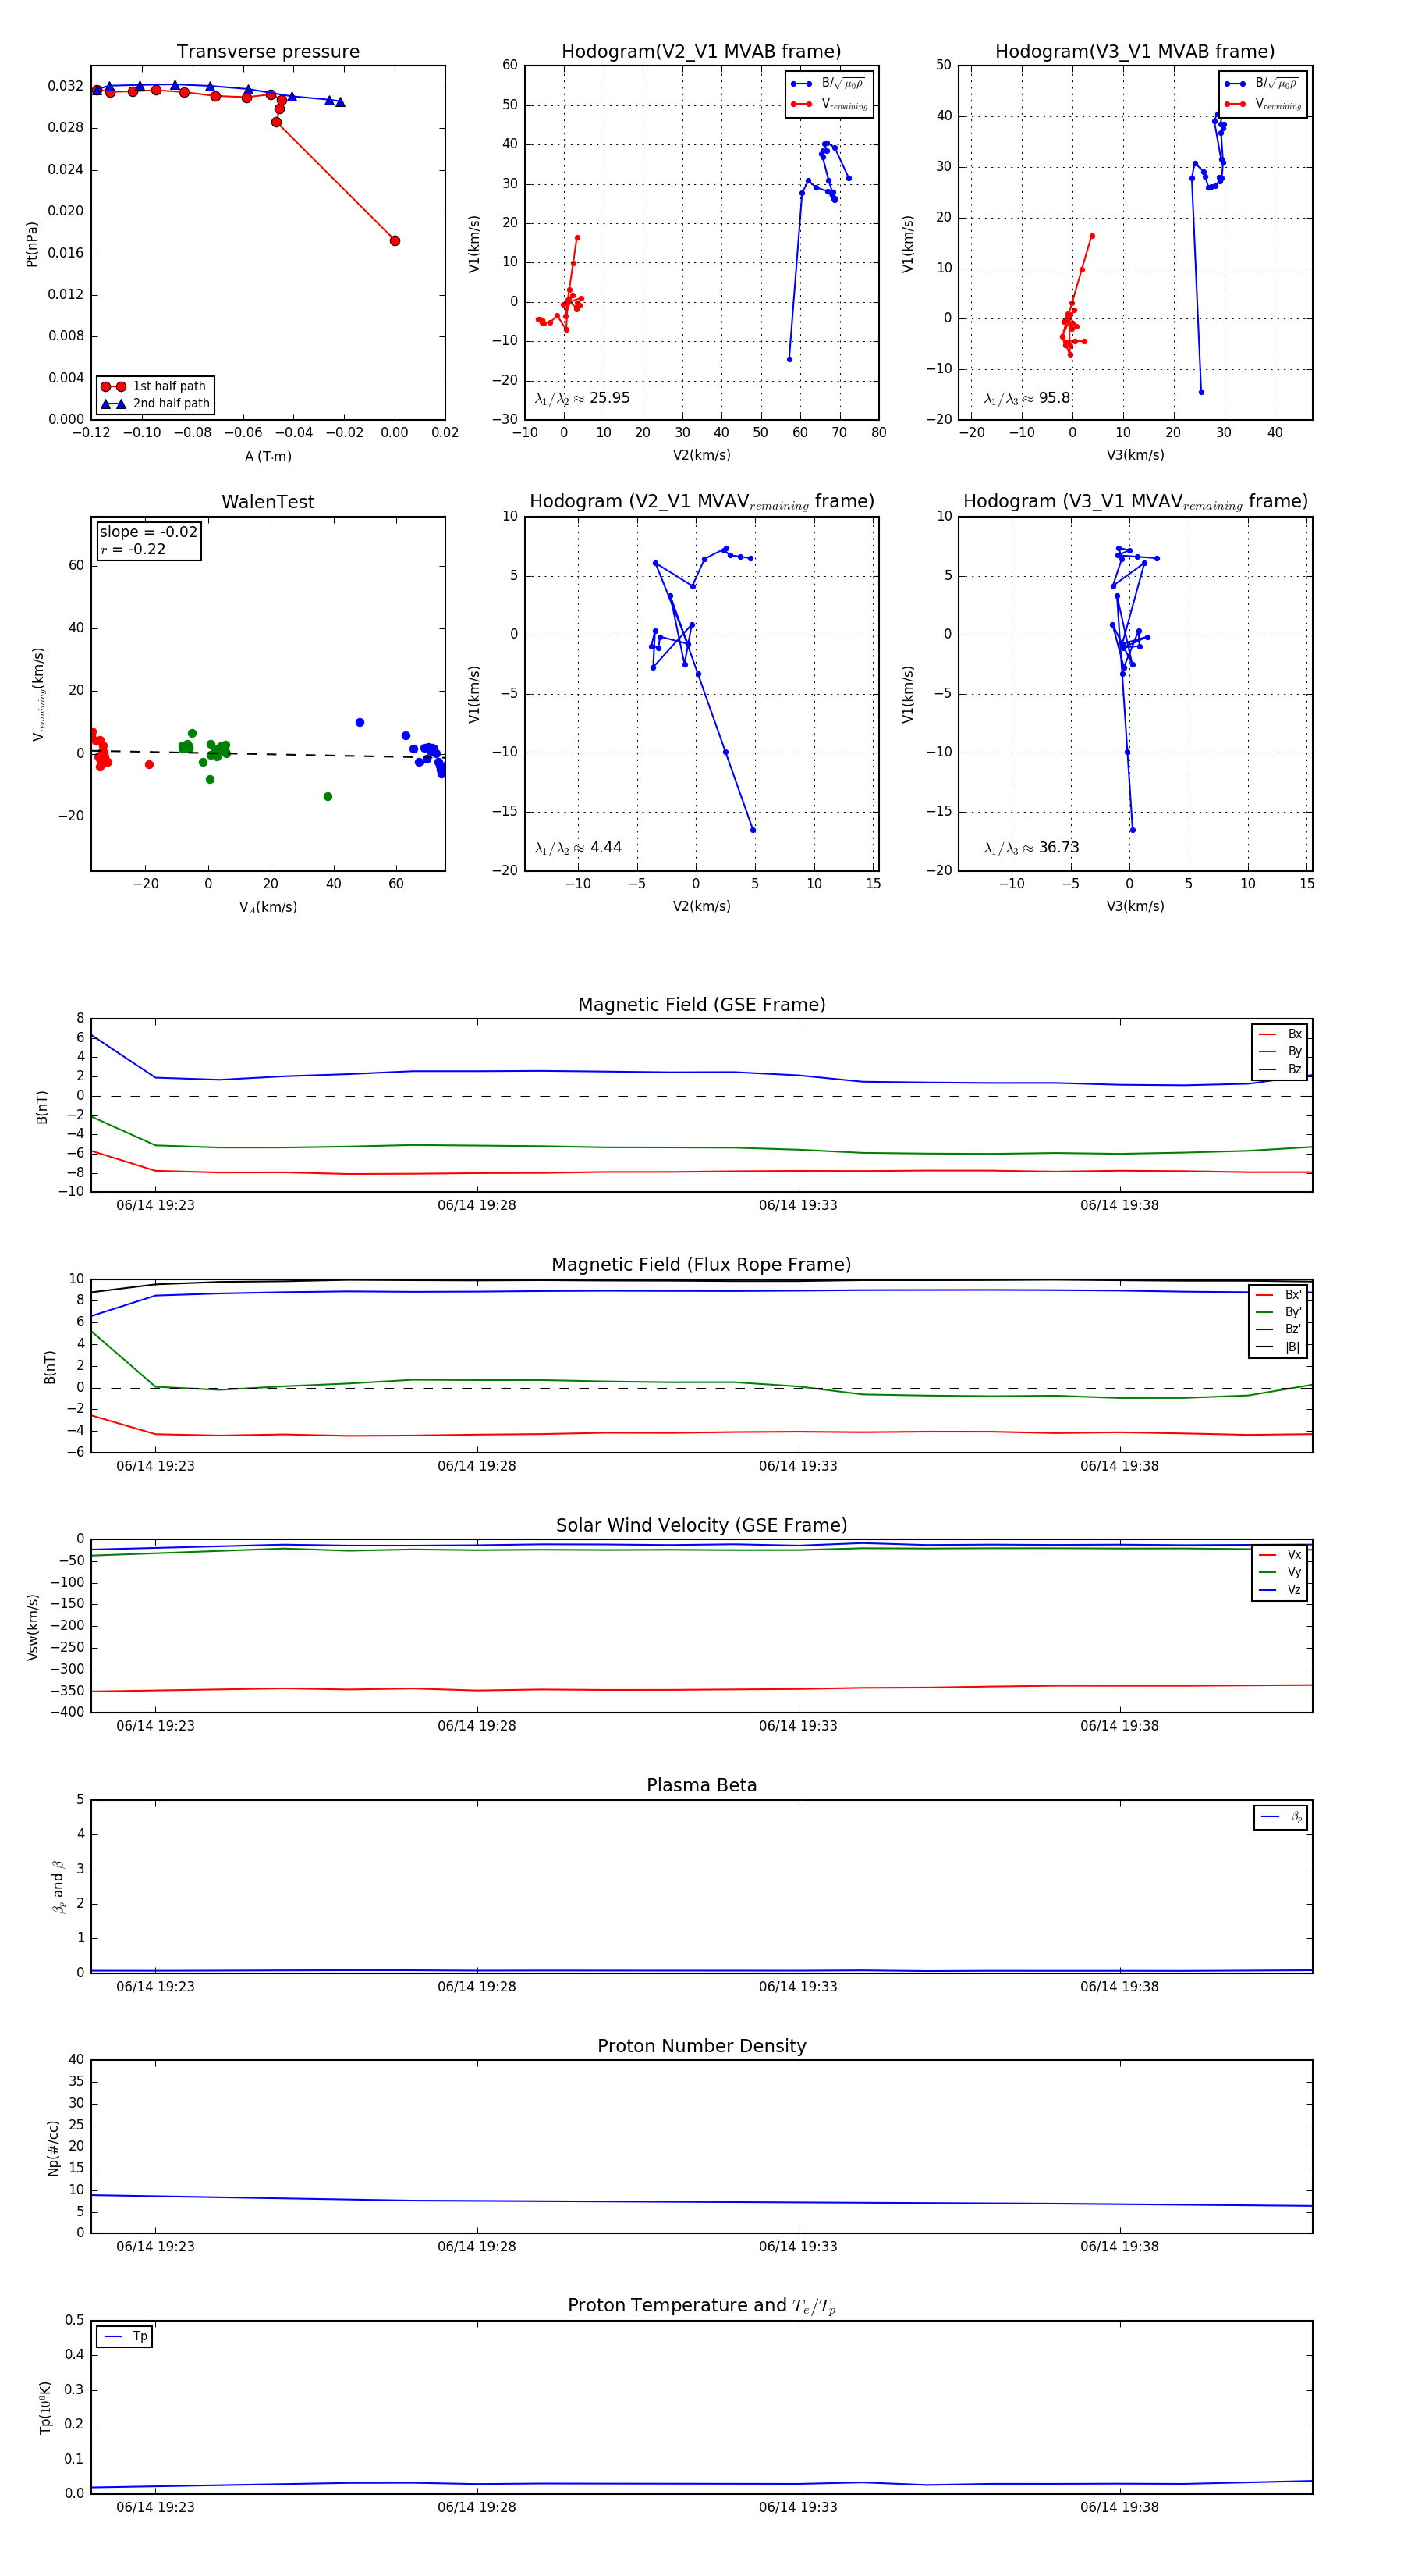Click the 'Vx' legend entry
This screenshot has height=2576, width=1404.
[1280, 1555]
